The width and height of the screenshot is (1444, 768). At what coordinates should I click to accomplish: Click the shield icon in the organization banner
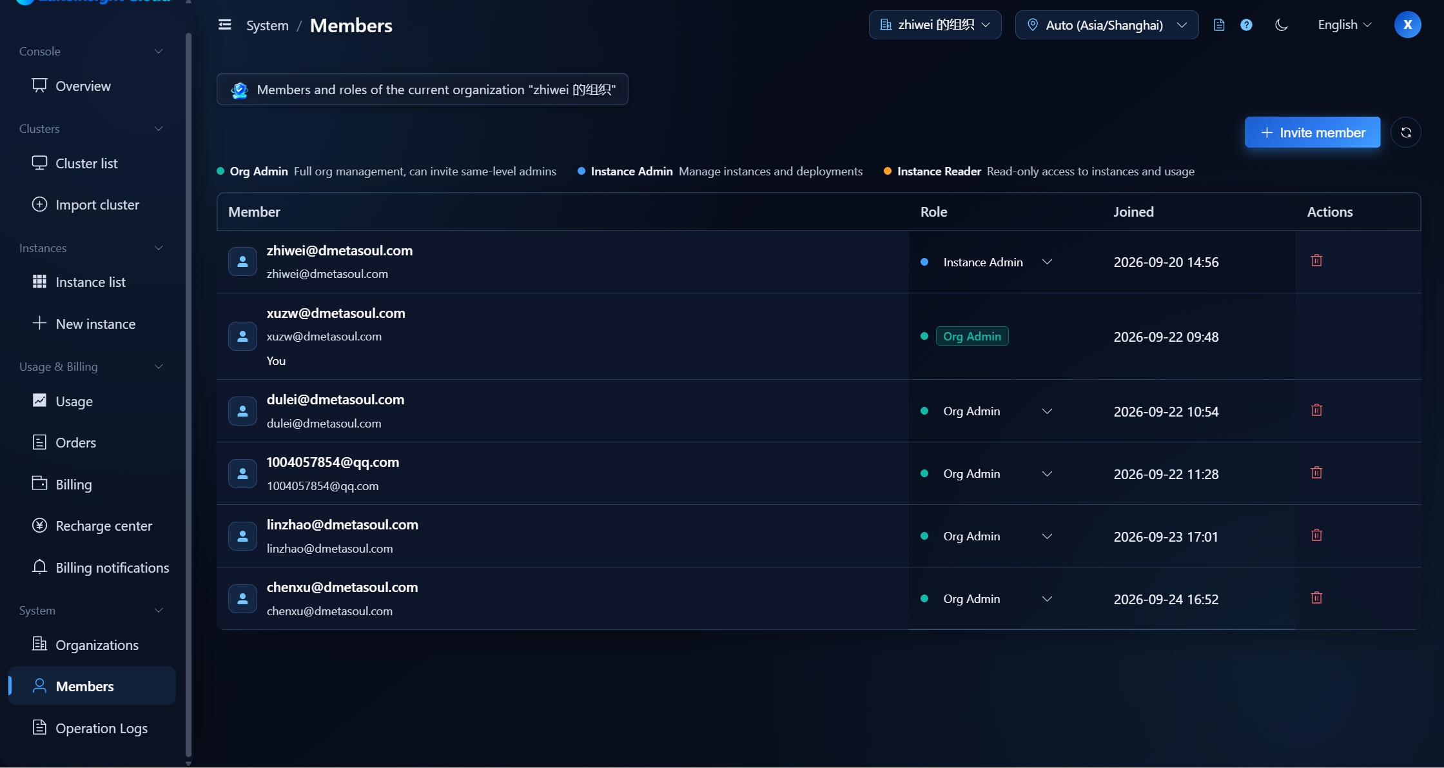tap(239, 90)
